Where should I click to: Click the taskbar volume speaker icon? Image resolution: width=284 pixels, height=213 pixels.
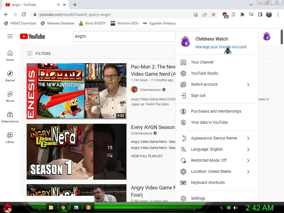tap(235, 208)
